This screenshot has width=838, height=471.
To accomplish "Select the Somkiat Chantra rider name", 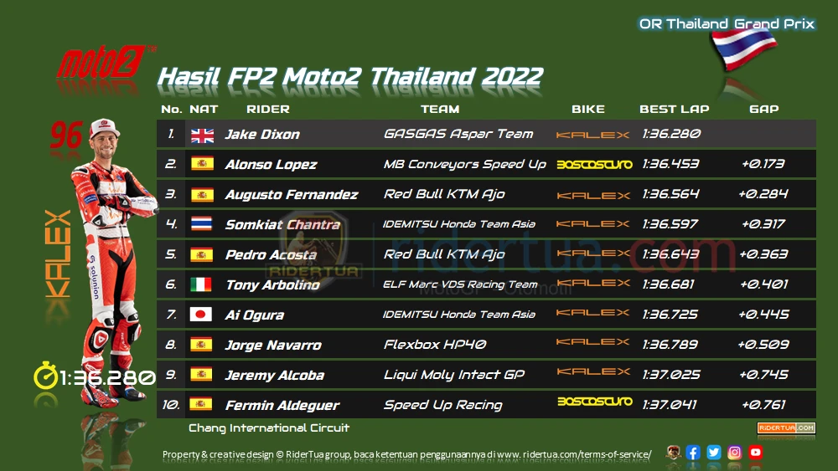I will tap(282, 224).
